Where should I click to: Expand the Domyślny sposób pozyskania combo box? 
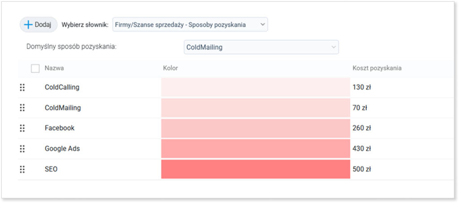point(261,47)
